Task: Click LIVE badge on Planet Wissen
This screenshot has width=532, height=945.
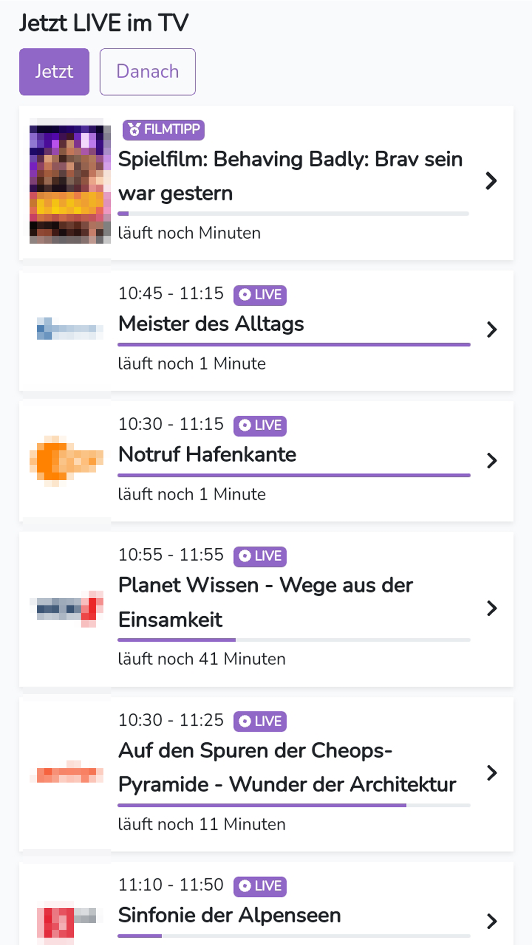Action: coord(260,556)
